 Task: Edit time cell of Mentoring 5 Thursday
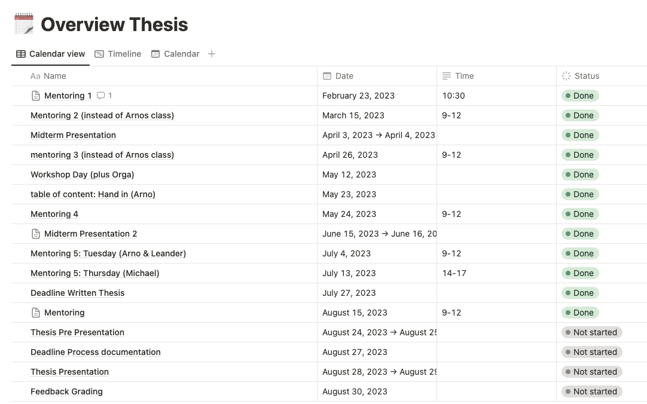click(454, 273)
